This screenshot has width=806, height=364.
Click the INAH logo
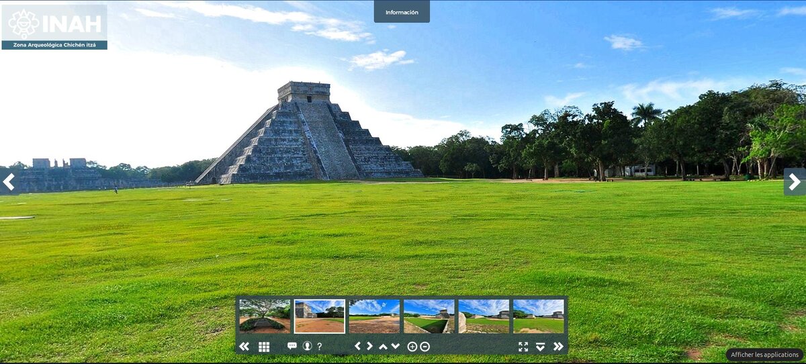[54, 23]
